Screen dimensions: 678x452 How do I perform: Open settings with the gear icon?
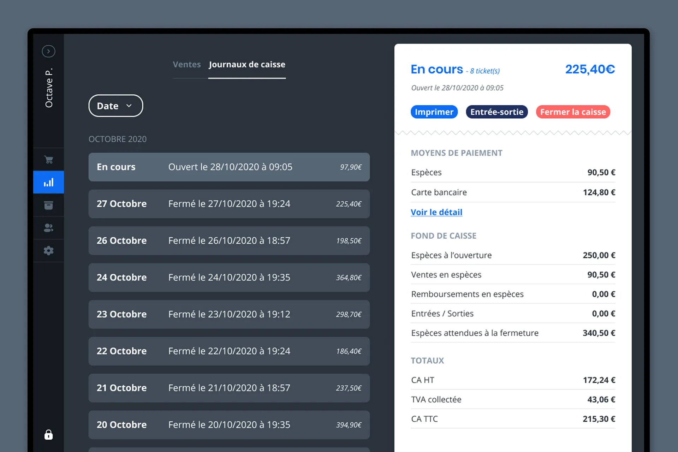pos(48,251)
